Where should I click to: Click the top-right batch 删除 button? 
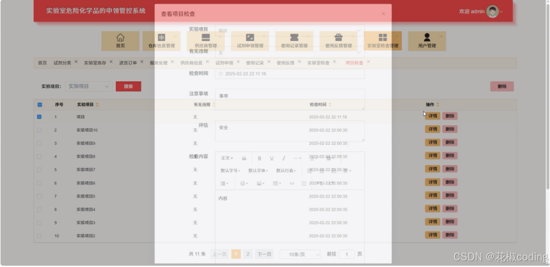pyautogui.click(x=502, y=86)
